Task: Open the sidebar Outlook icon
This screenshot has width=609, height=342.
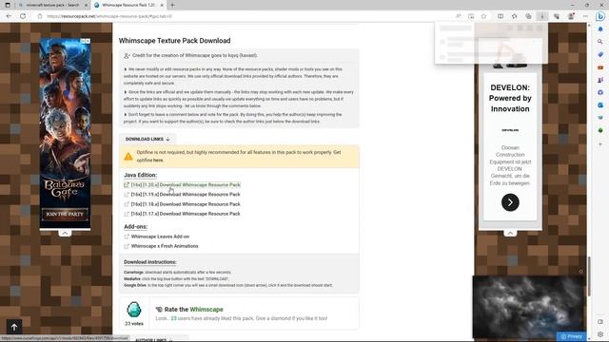Action: point(600,105)
